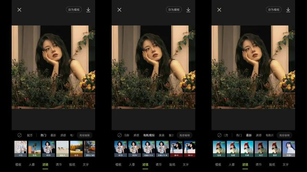Click 存为模板 button in left screen
This screenshot has height=172, width=307.
click(x=74, y=10)
